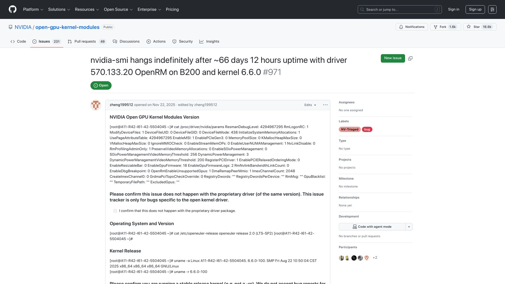Expand the Solutions menu
The height and width of the screenshot is (284, 505).
(59, 9)
